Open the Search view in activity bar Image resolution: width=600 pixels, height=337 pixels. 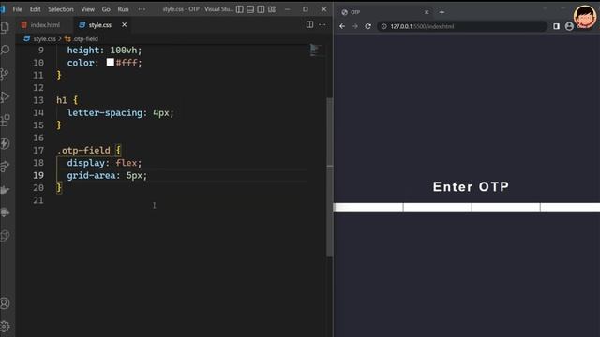pyautogui.click(x=5, y=50)
